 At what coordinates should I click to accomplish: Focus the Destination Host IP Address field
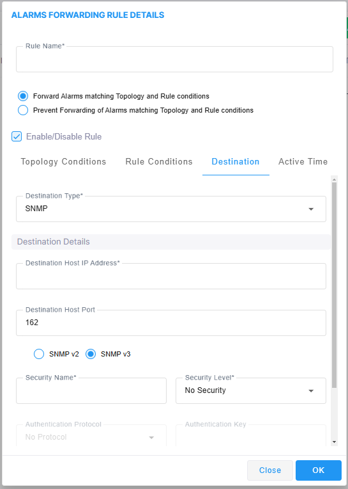click(x=171, y=276)
